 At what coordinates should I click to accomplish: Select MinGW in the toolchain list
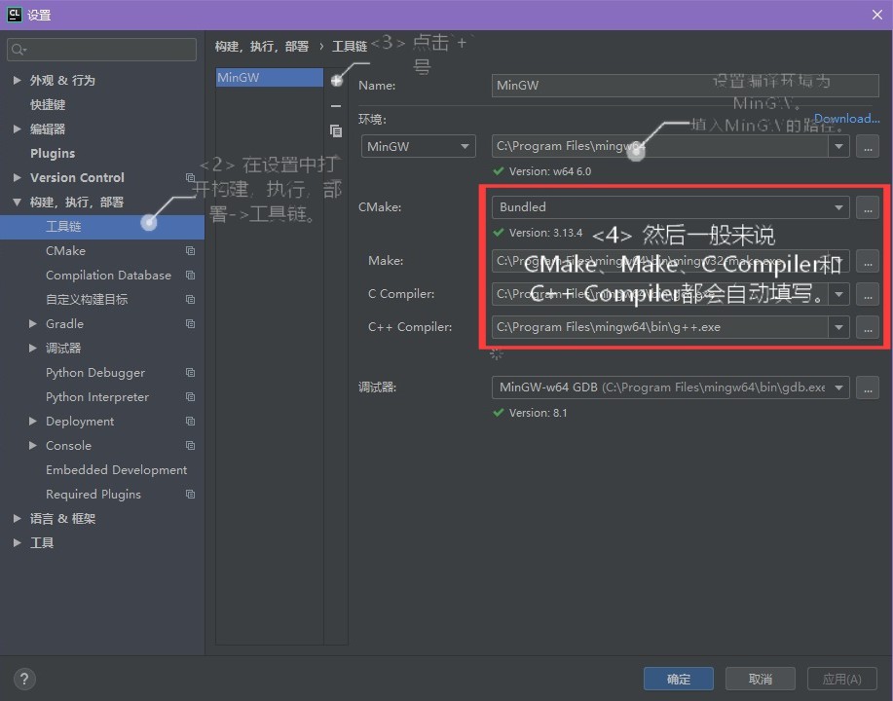pyautogui.click(x=270, y=78)
